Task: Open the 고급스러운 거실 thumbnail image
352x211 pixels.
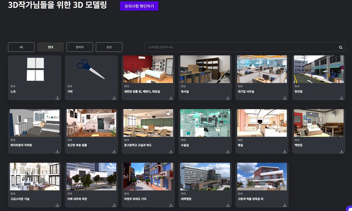Action: (35, 177)
